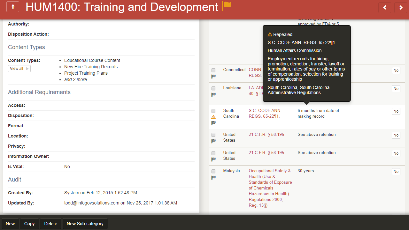Click Copy in bottom toolbar
This screenshot has height=230, width=409.
(x=29, y=224)
